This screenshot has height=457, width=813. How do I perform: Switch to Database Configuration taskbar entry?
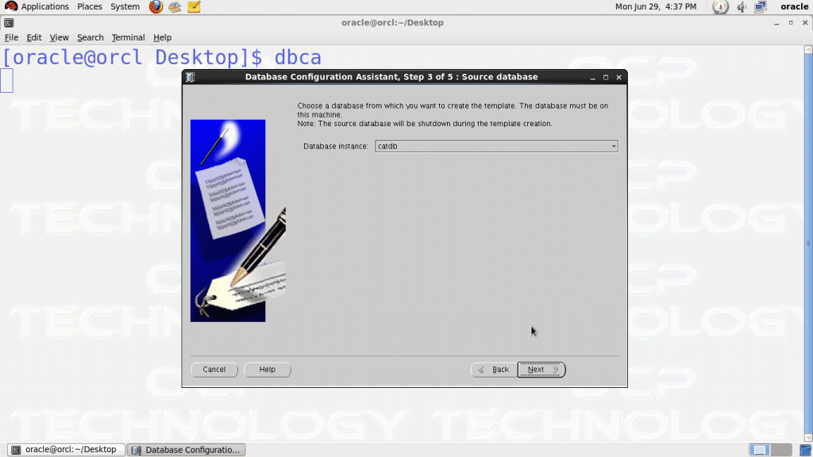(x=186, y=450)
